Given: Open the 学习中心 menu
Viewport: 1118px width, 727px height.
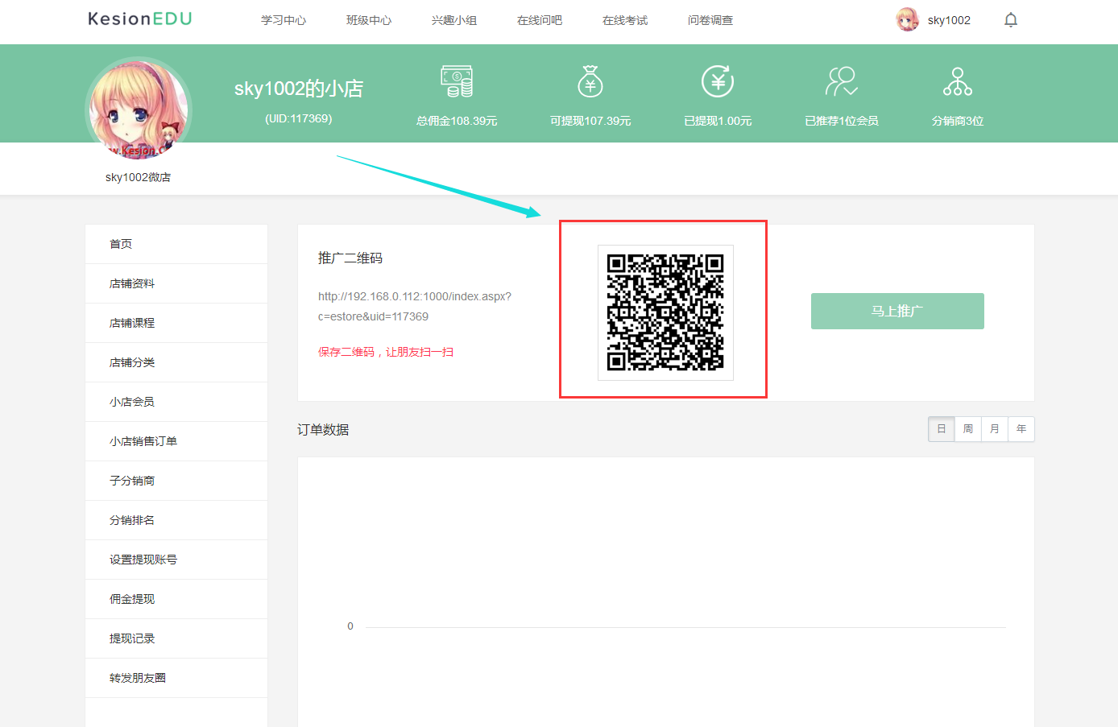Looking at the screenshot, I should [284, 20].
